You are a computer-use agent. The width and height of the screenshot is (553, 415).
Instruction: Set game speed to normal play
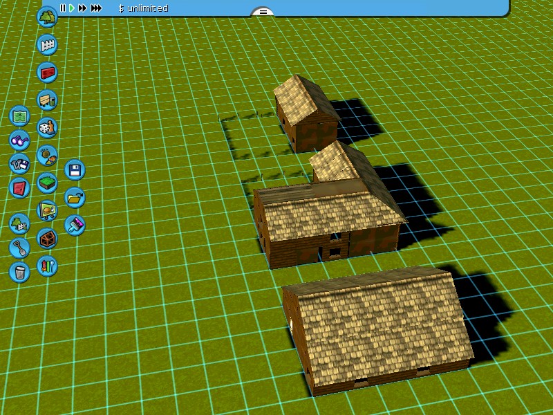click(71, 8)
